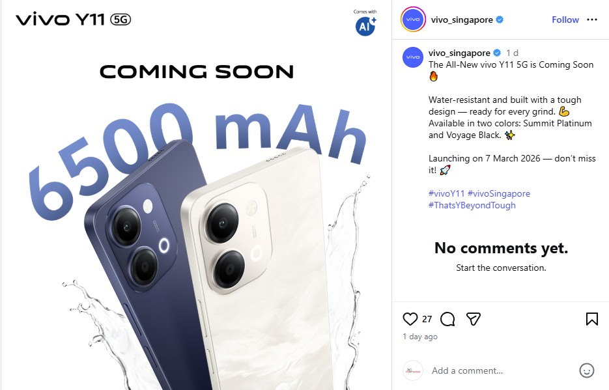Screen dimensions: 609x390
Task: Save post with bookmark icon
Action: (592, 319)
